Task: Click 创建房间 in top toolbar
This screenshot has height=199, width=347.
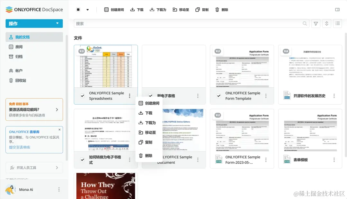Action: [114, 10]
